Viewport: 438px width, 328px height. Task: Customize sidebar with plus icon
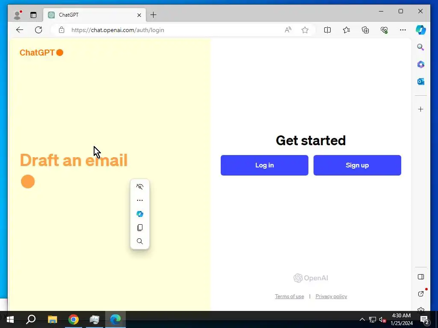click(x=421, y=109)
